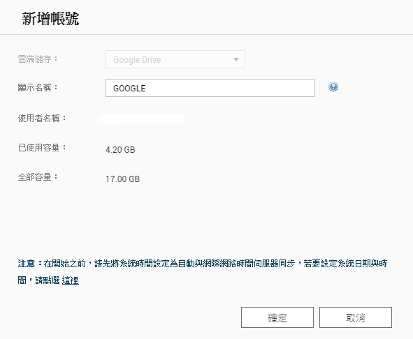Click the 全部容量 label
Viewport: 413px width, 339px height.
pyautogui.click(x=38, y=176)
